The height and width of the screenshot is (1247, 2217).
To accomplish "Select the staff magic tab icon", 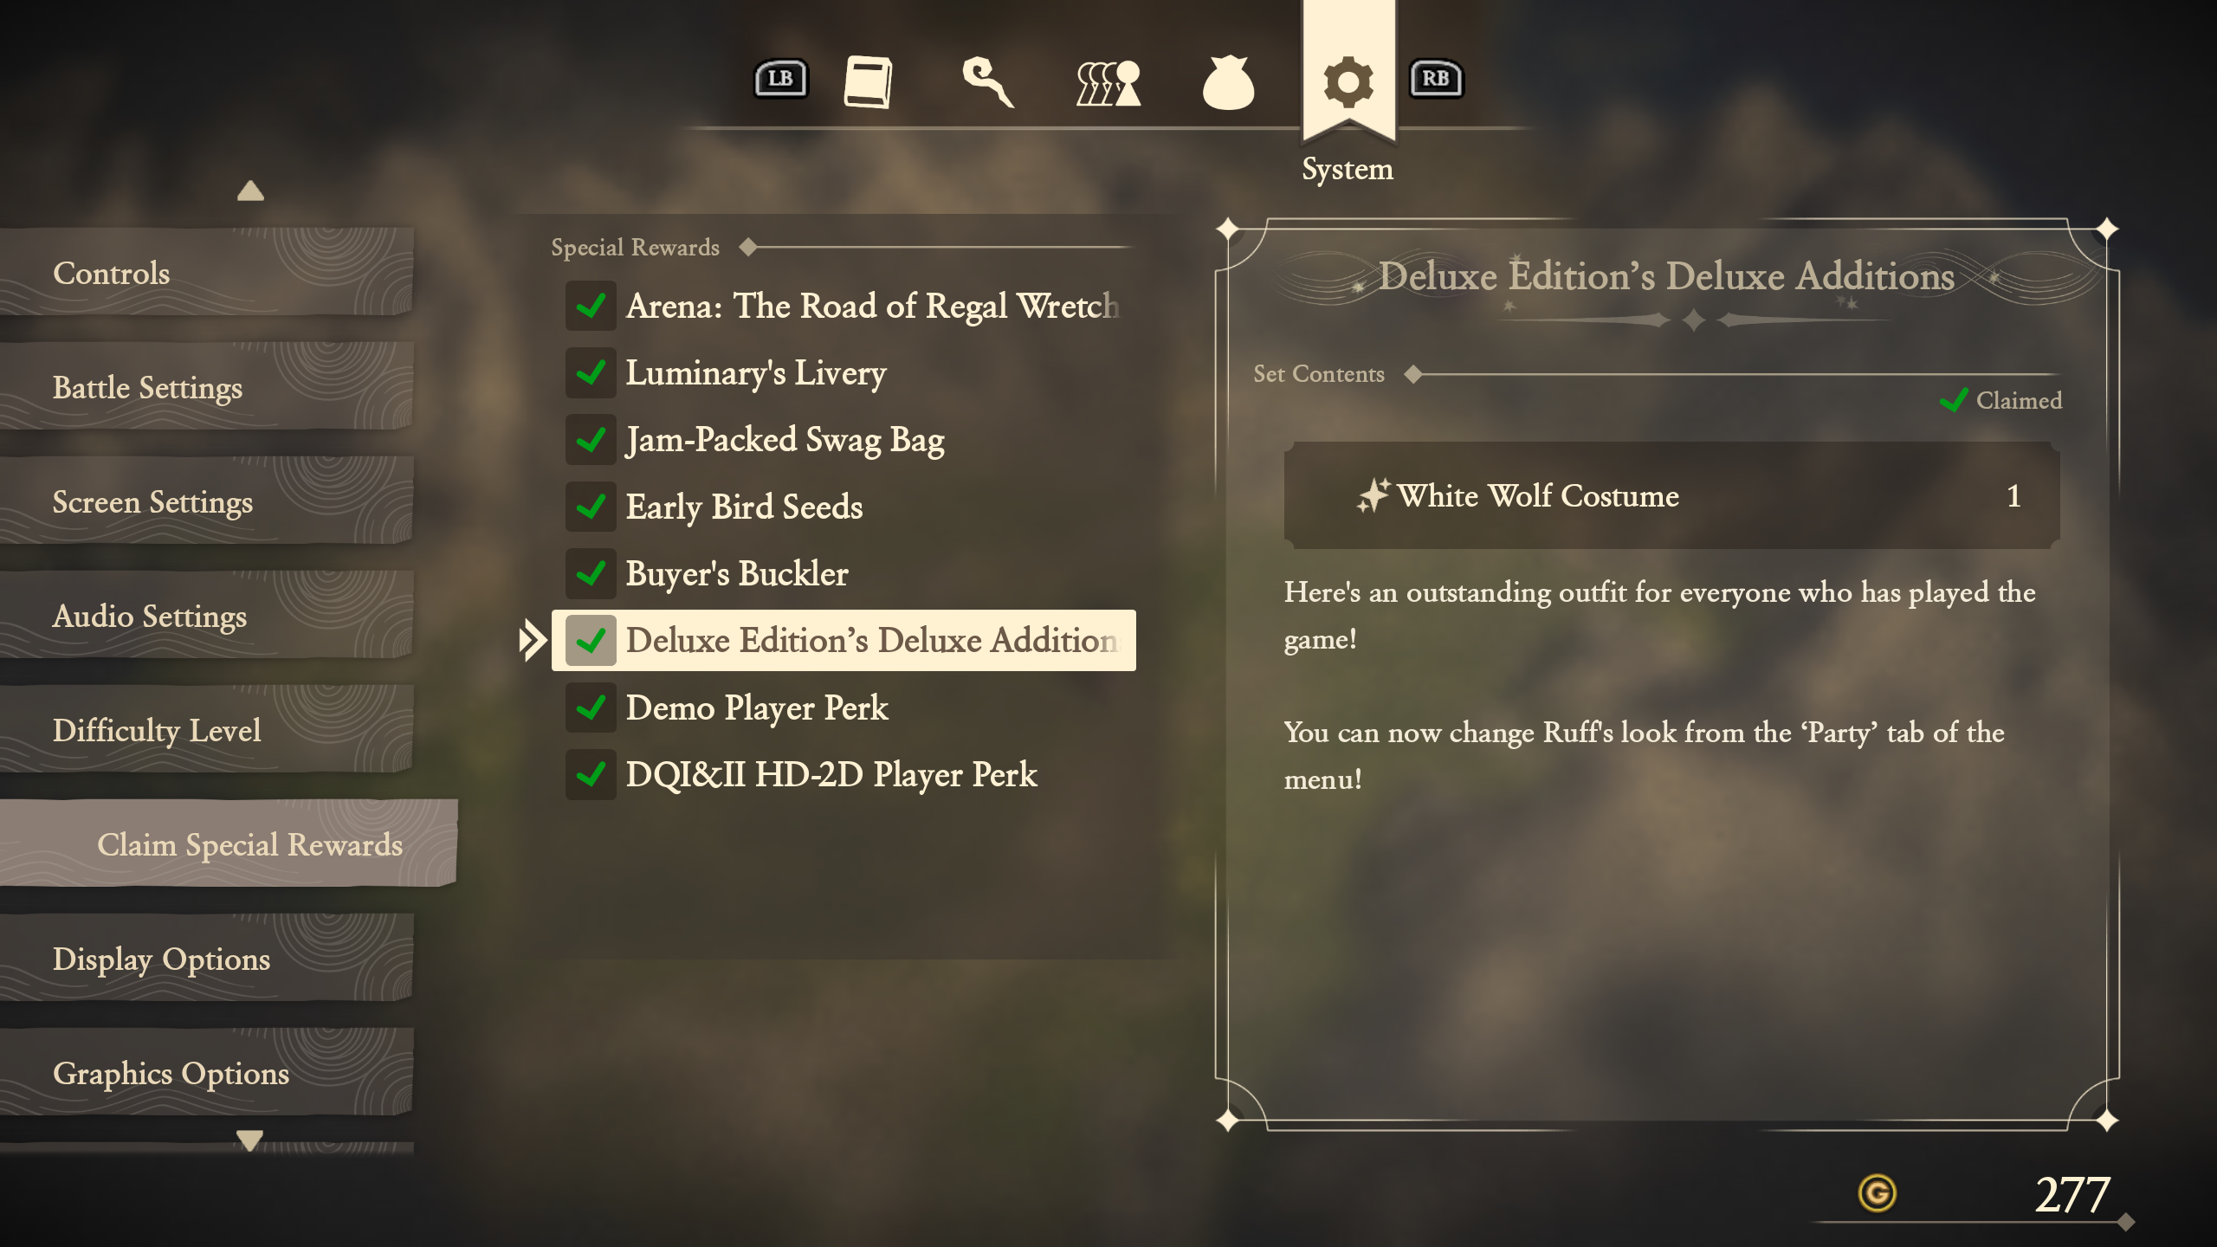I will tap(988, 82).
